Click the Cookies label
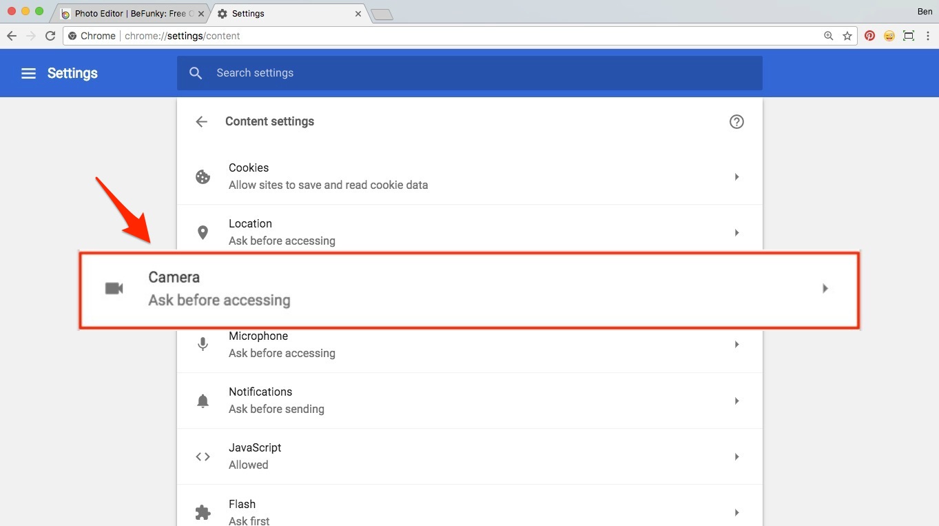The image size is (939, 526). click(x=249, y=168)
